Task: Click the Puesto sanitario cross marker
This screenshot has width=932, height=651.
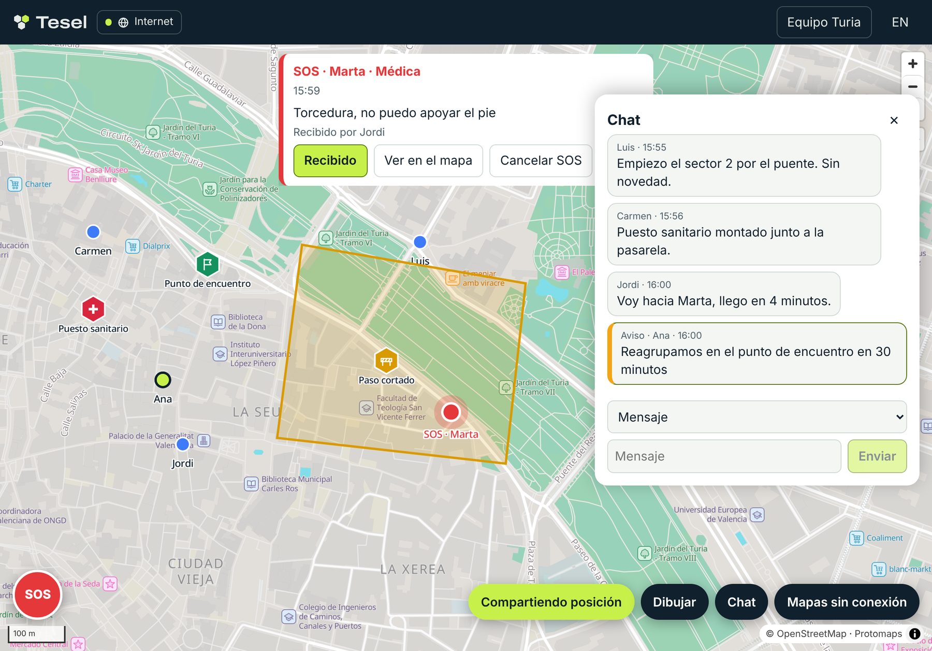Action: tap(93, 309)
